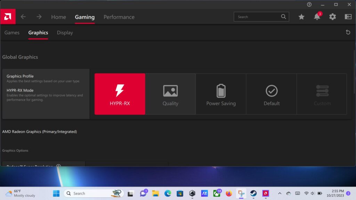
Task: Open Steam from taskbar
Action: click(253, 193)
